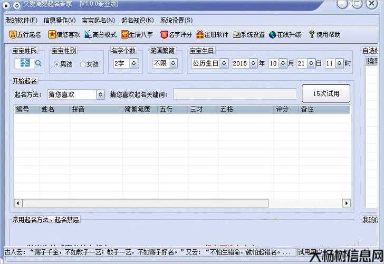Click the 评分 column header
384x264 pixels.
click(x=286, y=109)
